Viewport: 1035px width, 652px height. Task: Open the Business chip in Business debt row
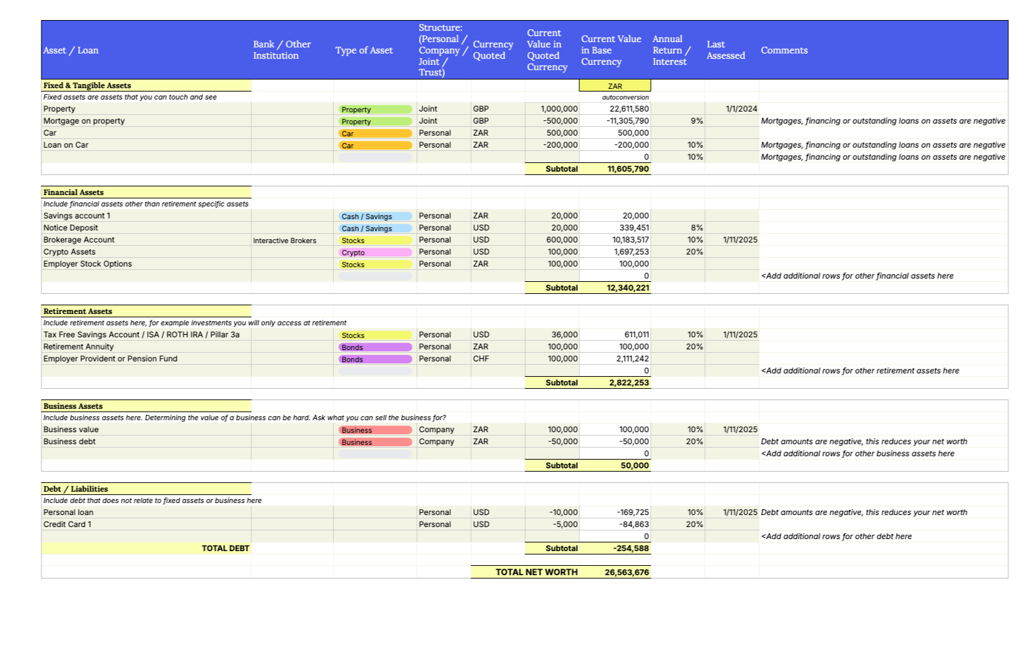click(x=375, y=442)
